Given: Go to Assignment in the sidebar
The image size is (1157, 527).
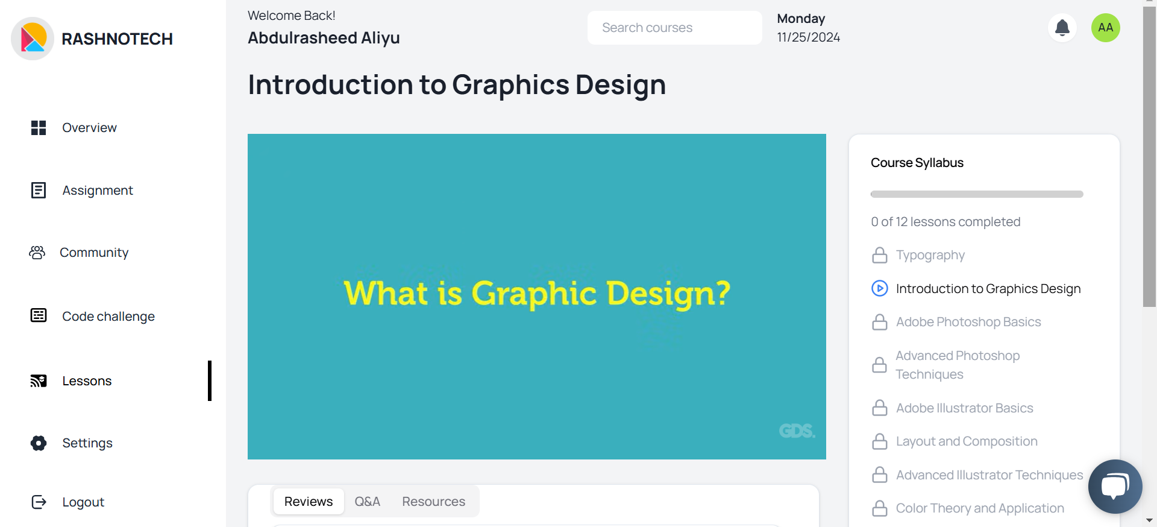Looking at the screenshot, I should 97,191.
